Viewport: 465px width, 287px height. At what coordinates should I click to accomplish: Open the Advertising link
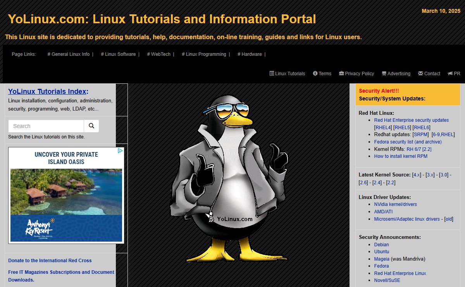tap(396, 74)
